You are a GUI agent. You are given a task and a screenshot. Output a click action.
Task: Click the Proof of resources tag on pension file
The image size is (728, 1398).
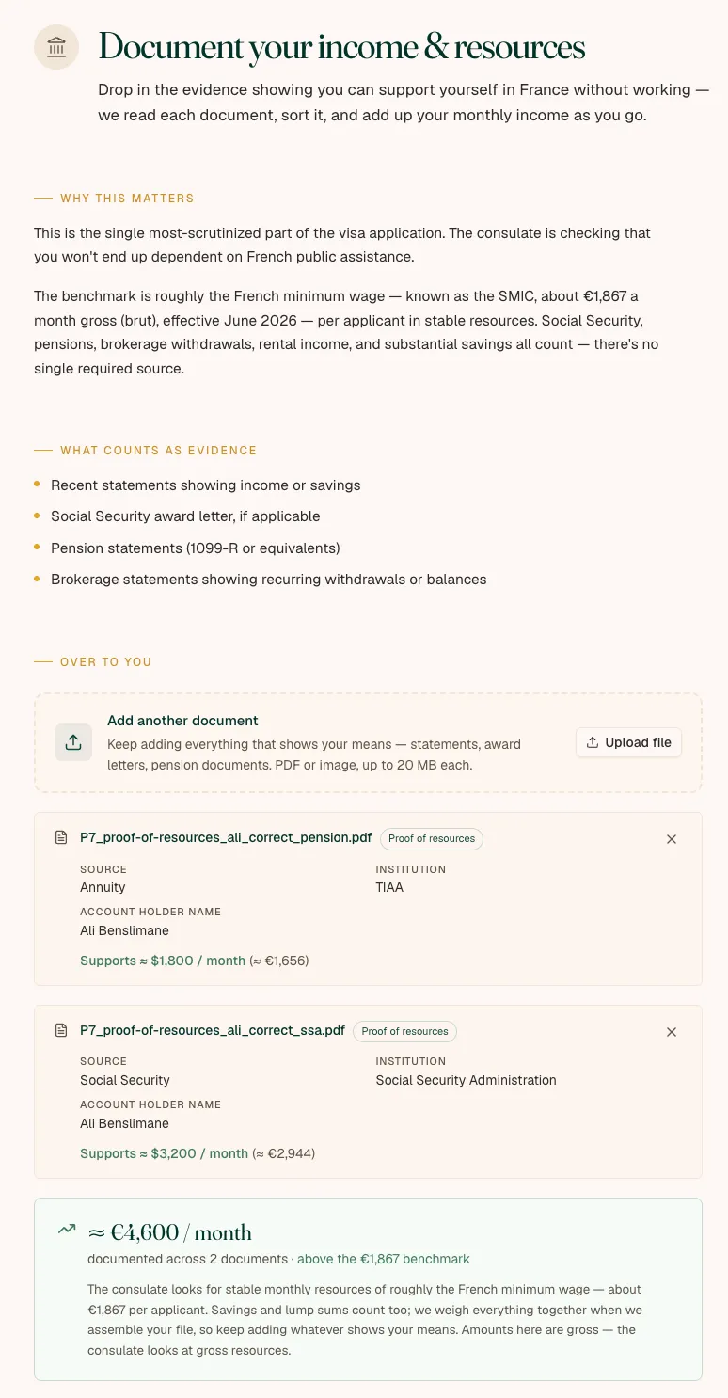432,838
